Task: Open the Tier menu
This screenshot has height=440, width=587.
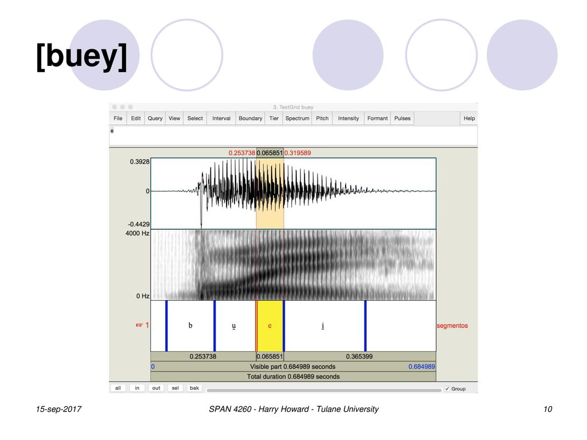Action: (x=273, y=118)
